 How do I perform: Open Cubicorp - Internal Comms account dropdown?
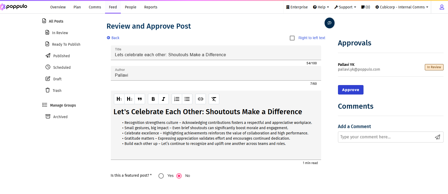click(x=402, y=7)
